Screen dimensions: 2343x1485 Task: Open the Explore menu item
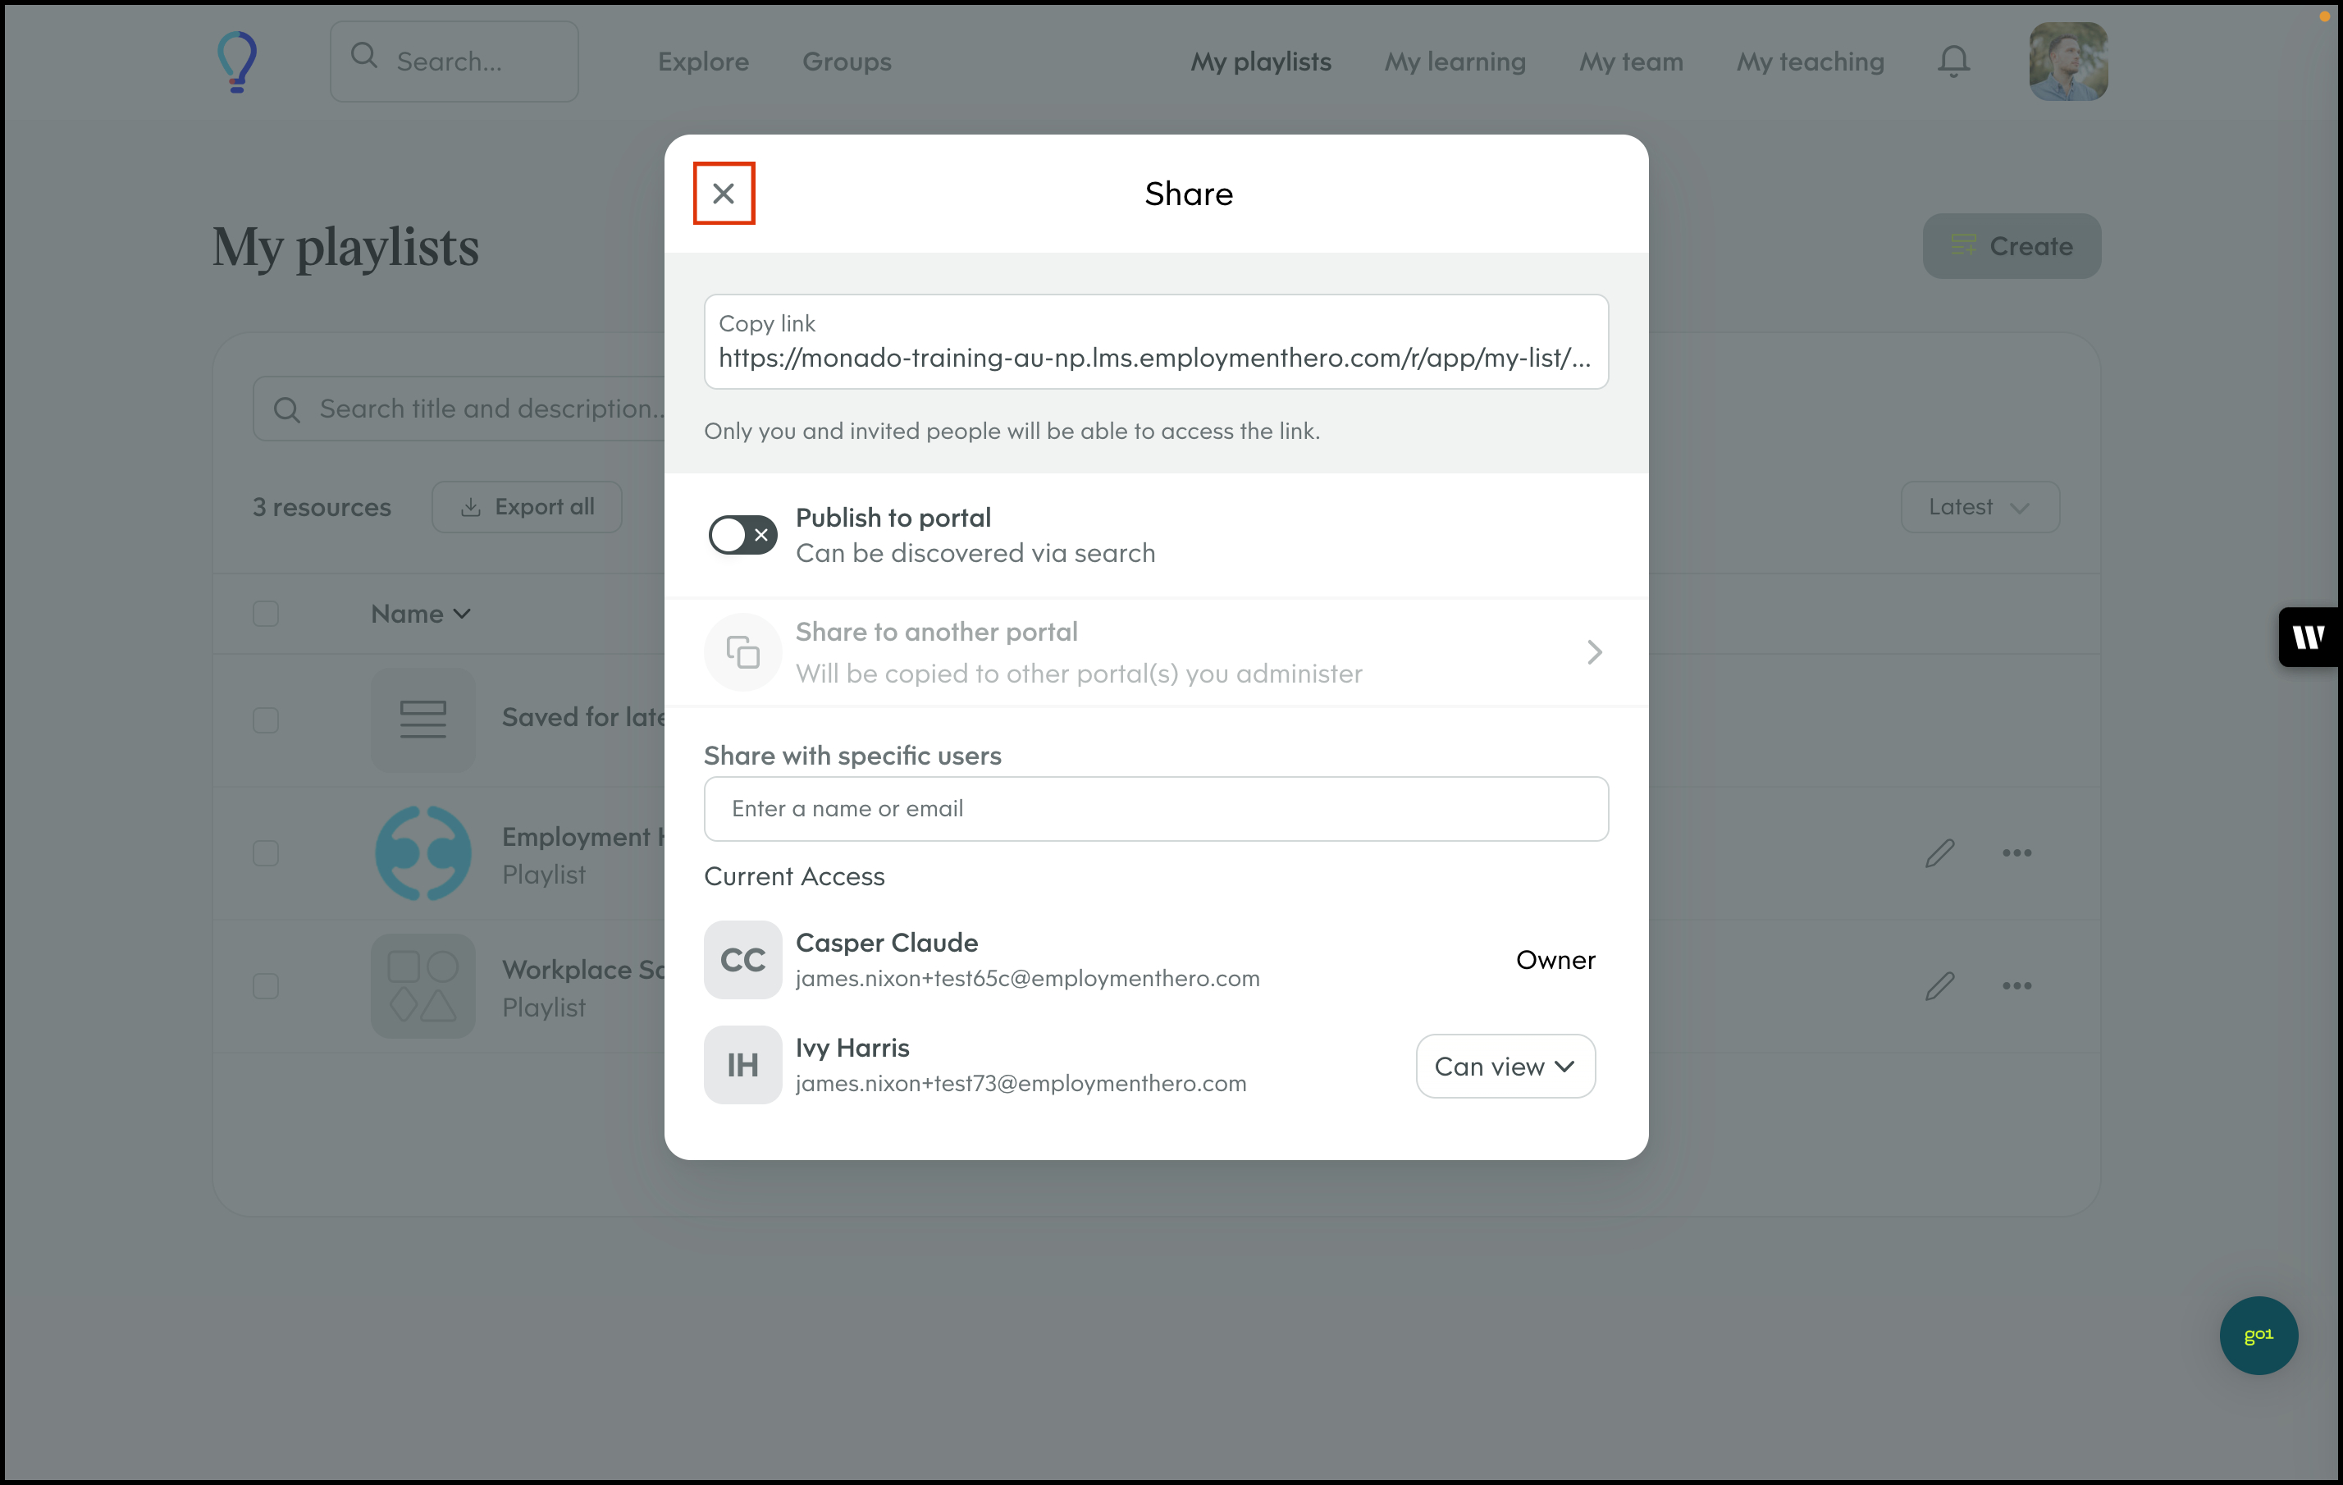pyautogui.click(x=702, y=62)
